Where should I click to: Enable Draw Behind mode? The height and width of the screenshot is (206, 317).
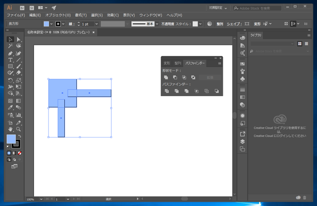pos(14,159)
